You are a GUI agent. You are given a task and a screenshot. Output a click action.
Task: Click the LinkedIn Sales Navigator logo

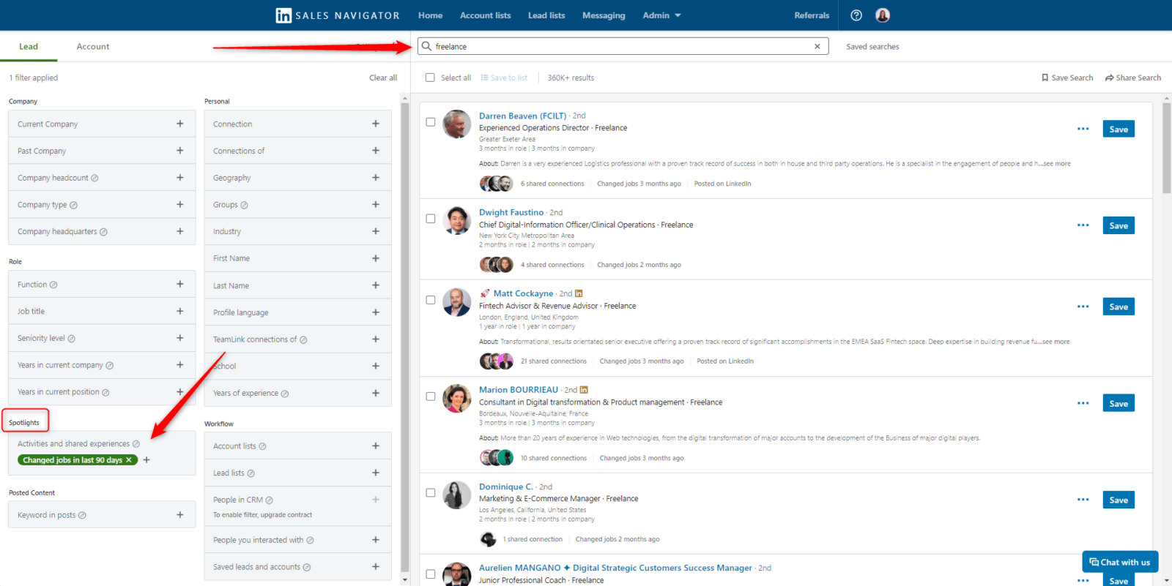tap(338, 15)
